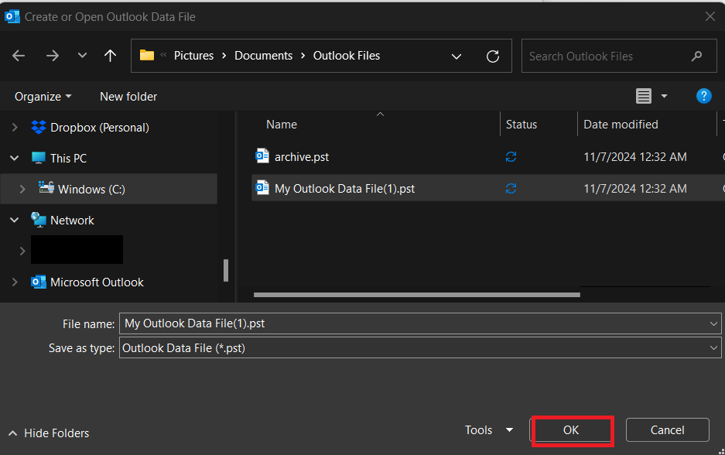
Task: Select My Outlook Data File(1).pst in list
Action: click(344, 189)
